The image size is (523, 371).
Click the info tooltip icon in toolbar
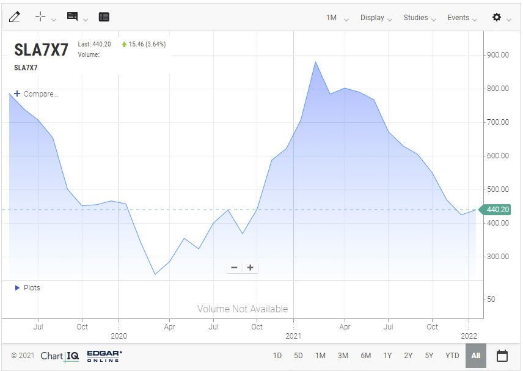coord(73,17)
